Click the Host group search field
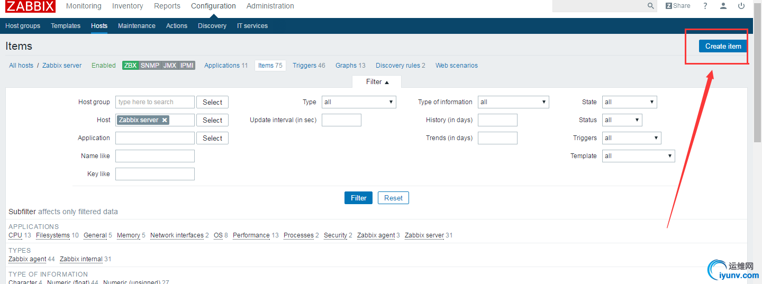This screenshot has height=284, width=762. pos(155,102)
